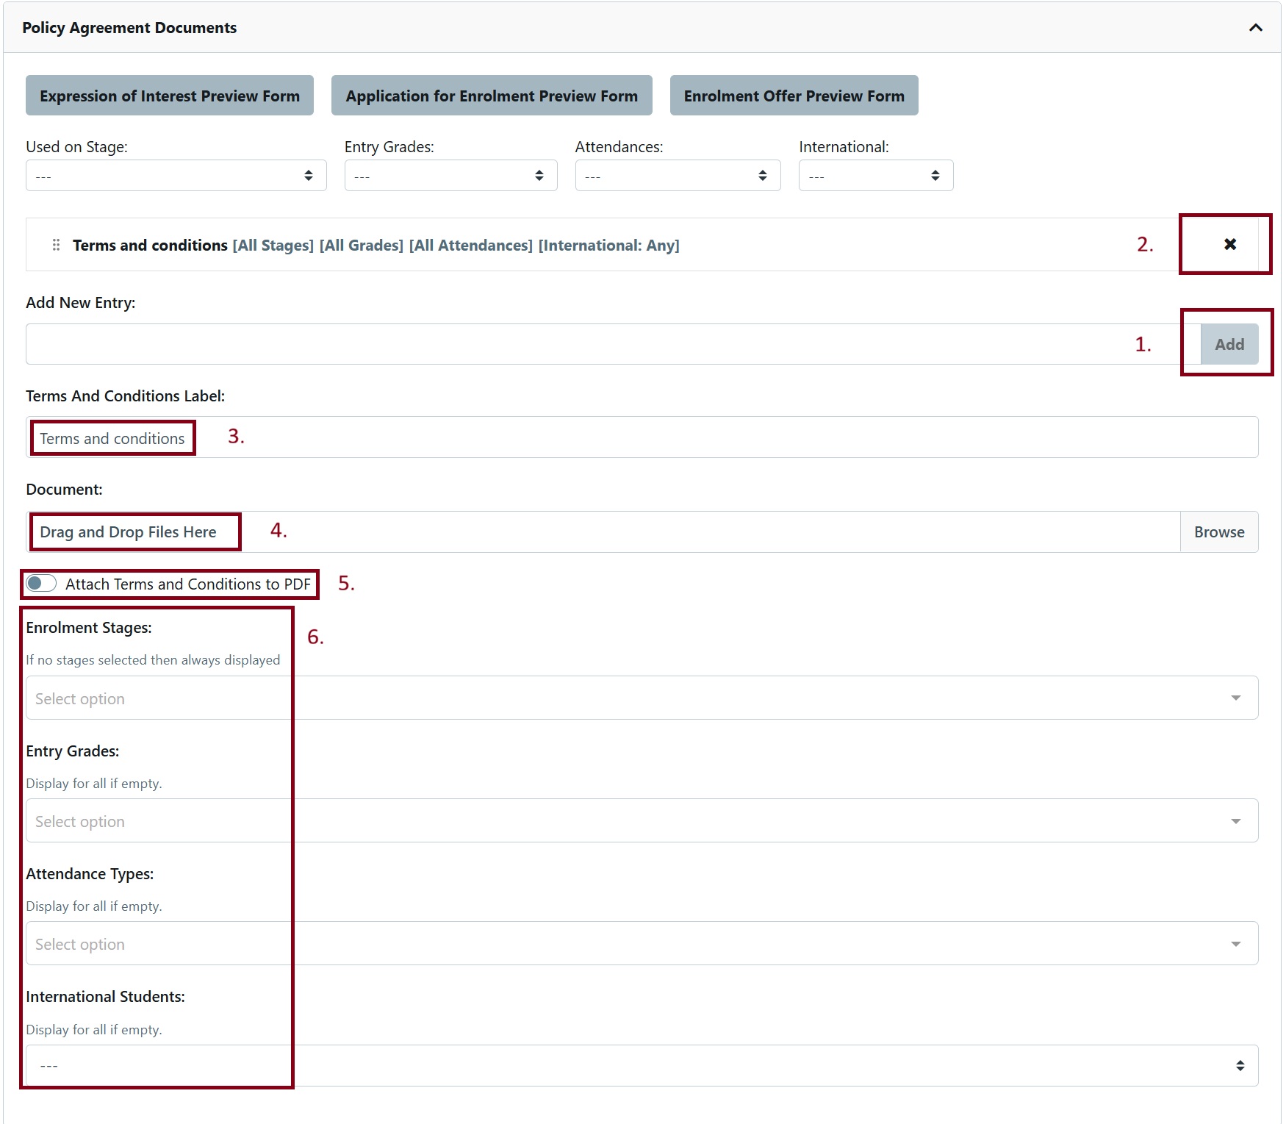1286x1124 pixels.
Task: Click the caret on the Used on Stage filter
Action: pos(310,175)
